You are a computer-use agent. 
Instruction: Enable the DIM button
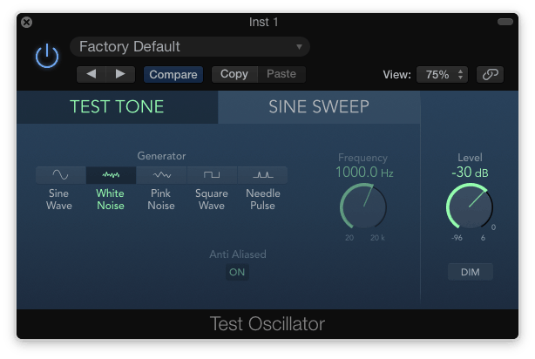coord(471,272)
